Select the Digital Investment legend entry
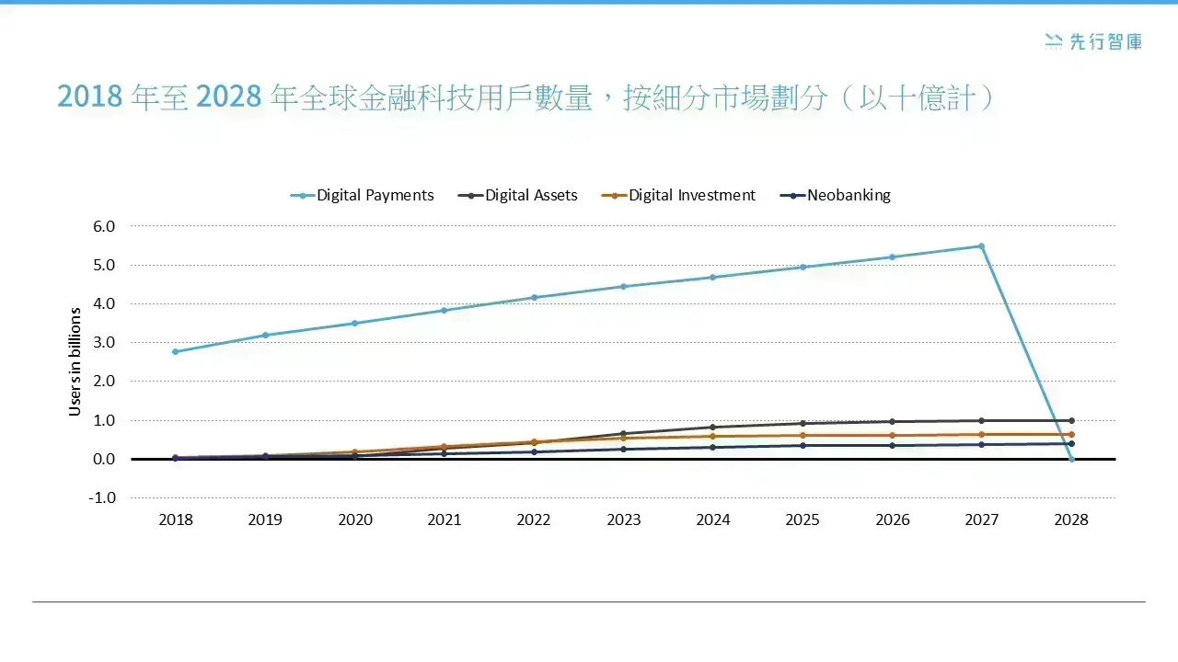 coord(678,195)
